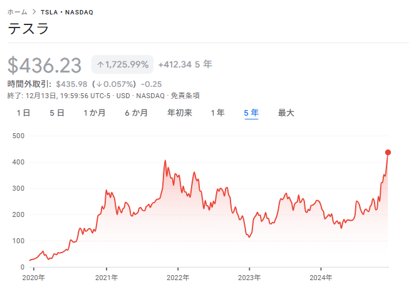This screenshot has width=409, height=292.
Task: Show the 最大 (max) time range
Action: [x=286, y=113]
